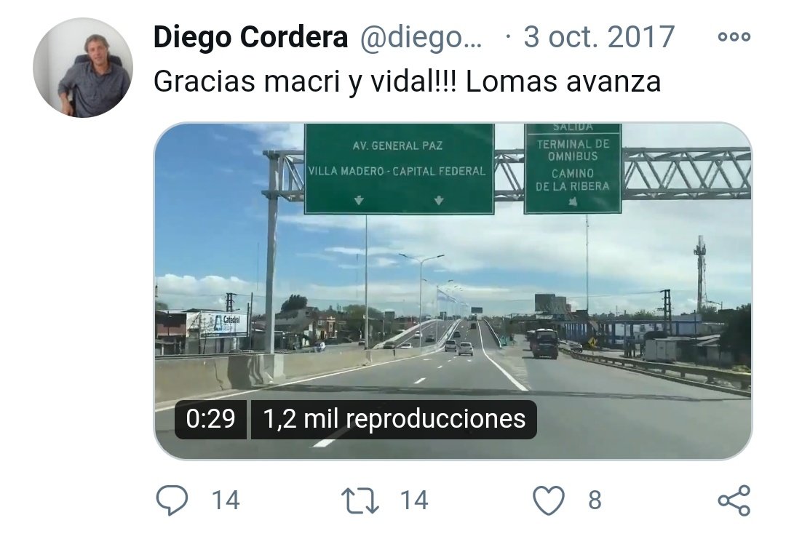The height and width of the screenshot is (539, 786).
Task: Click the 0:29 video duration badge
Action: [x=210, y=419]
